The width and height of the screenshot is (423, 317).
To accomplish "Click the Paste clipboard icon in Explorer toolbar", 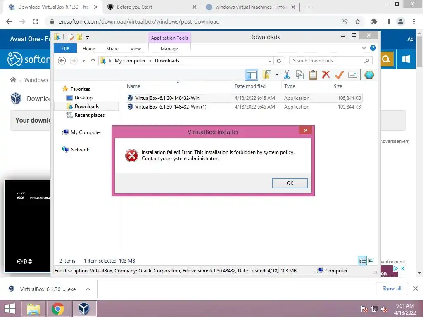I will (313, 75).
